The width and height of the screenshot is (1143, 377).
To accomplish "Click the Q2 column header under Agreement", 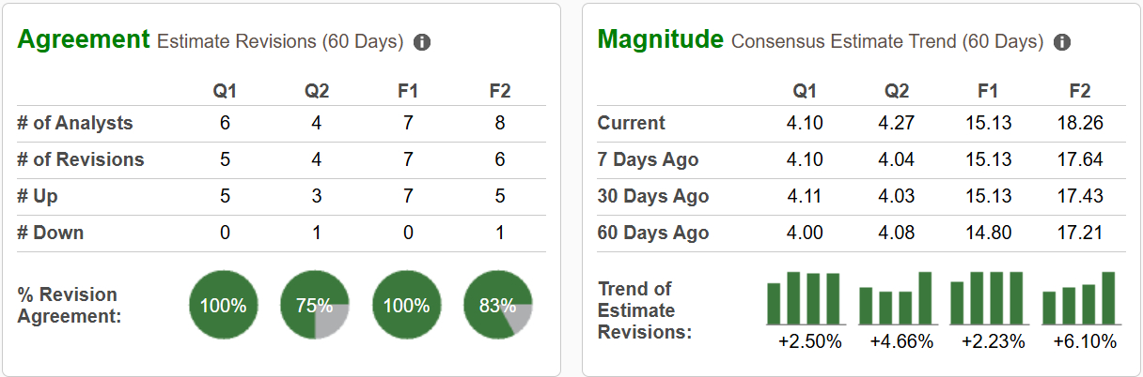I will point(316,91).
